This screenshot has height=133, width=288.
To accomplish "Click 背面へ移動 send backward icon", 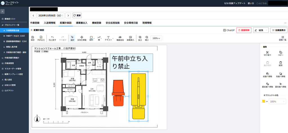I will (x=280, y=75).
